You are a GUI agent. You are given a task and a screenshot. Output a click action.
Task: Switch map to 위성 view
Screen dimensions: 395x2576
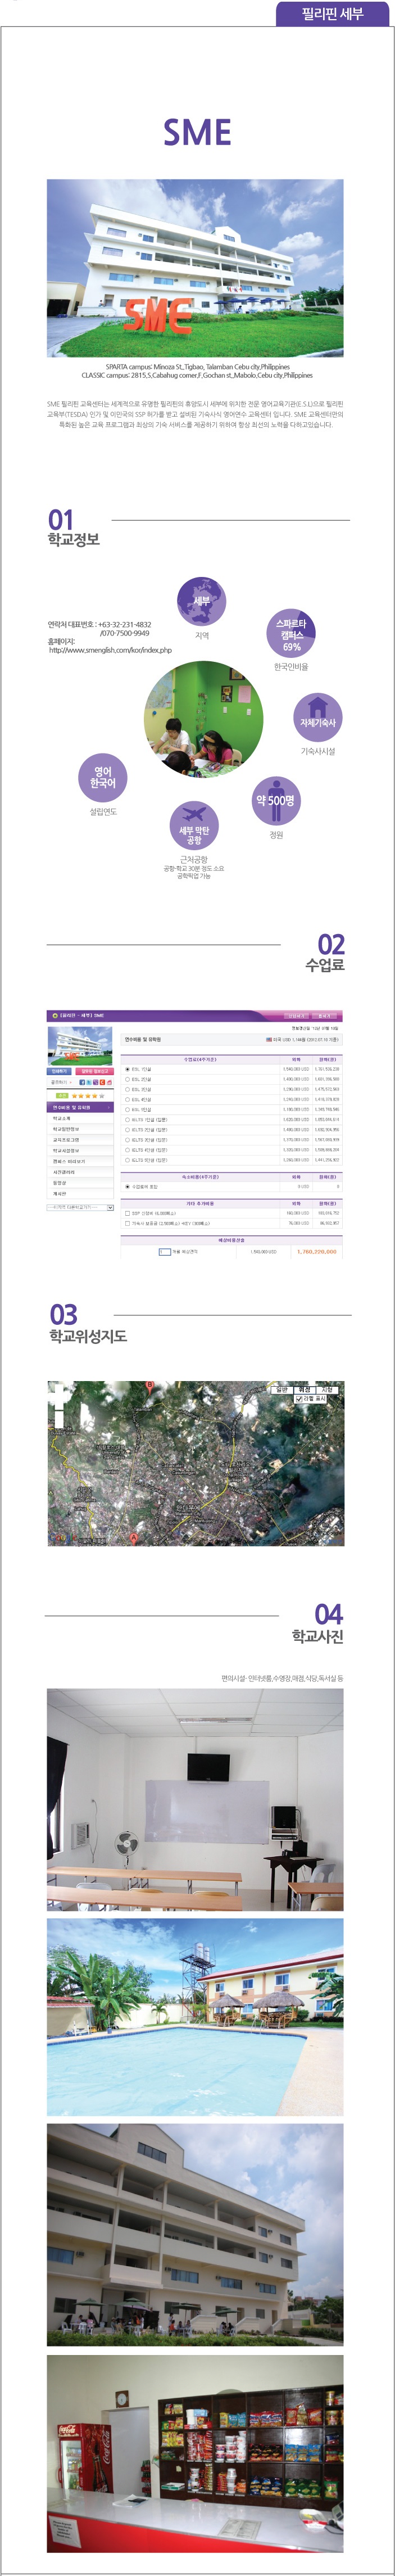pos(305,1390)
